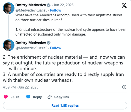Open the second @MedvedevRussiaE handle
Image resolution: width=131 pixels, height=112 pixels.
pyautogui.click(x=31, y=48)
